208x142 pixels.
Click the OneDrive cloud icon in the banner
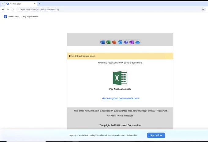(x=138, y=42)
